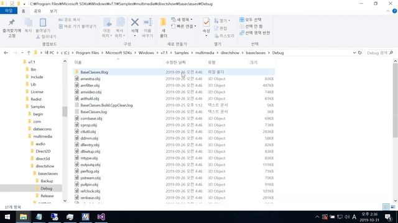The width and height of the screenshot is (398, 223).
Task: Select the BaseClasses.tlog folder row
Action: point(174,72)
